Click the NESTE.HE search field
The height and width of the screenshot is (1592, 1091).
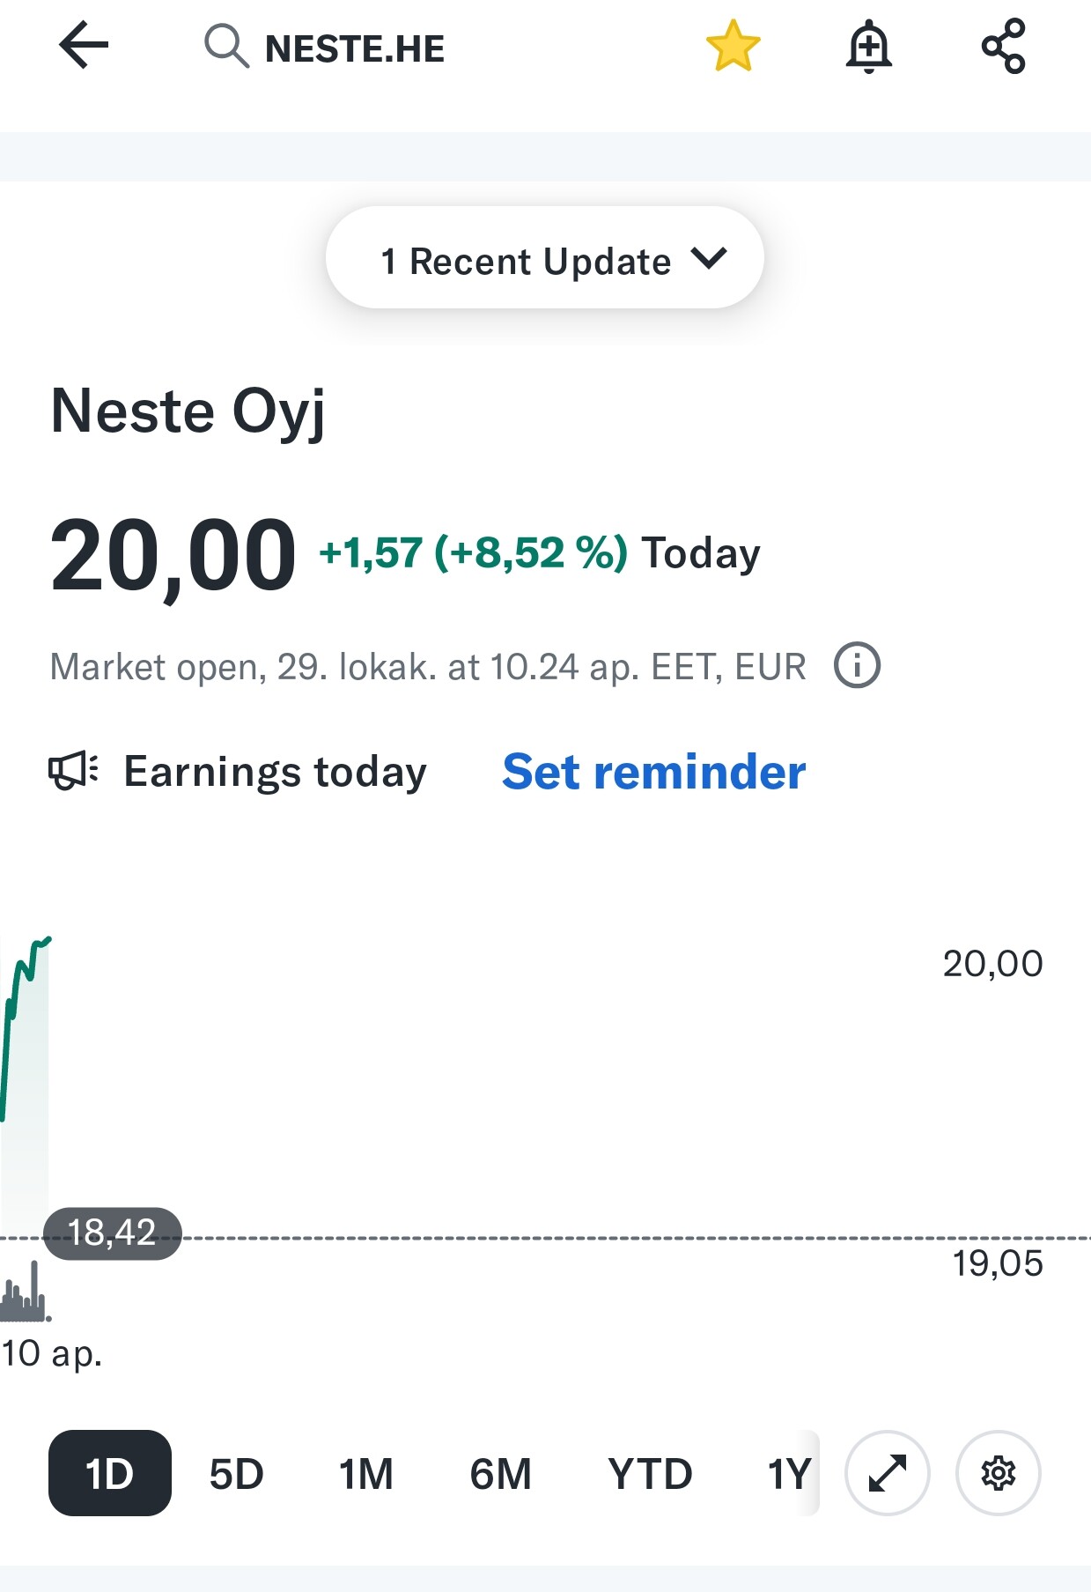(x=355, y=48)
